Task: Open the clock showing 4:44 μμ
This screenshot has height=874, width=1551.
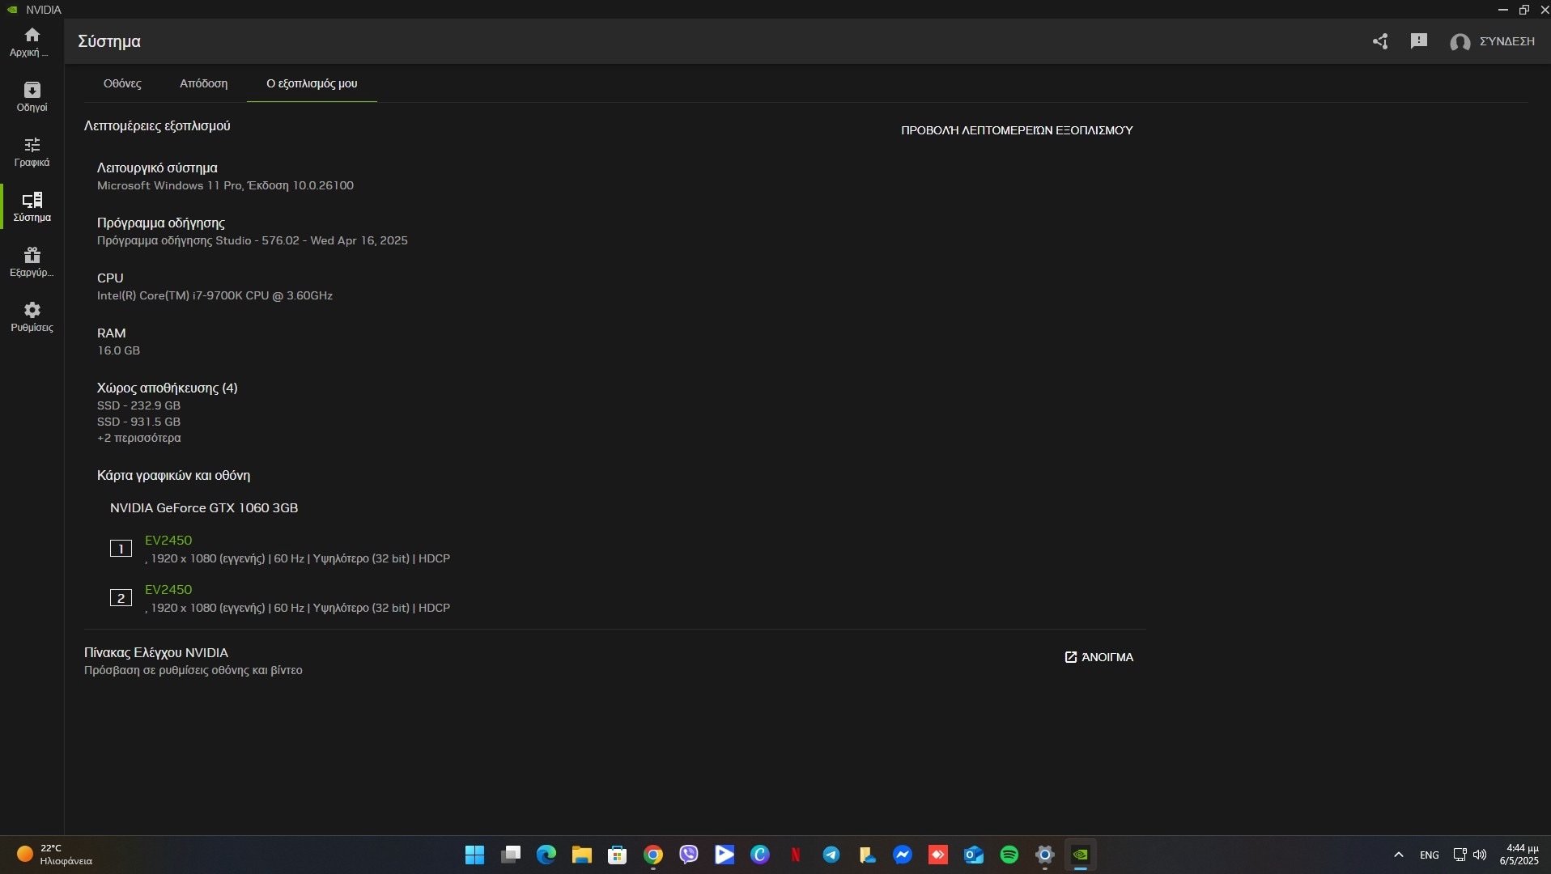Action: pos(1519,855)
